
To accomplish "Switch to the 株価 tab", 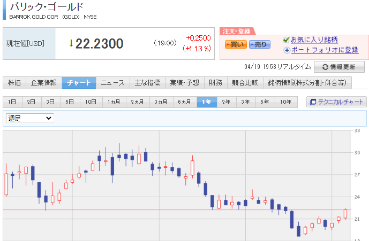I will pyautogui.click(x=14, y=83).
